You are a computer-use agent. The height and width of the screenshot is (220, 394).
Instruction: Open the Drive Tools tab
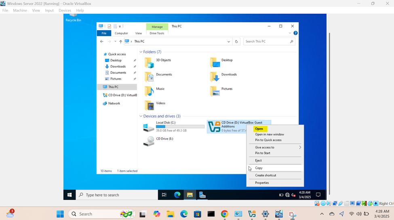[157, 33]
